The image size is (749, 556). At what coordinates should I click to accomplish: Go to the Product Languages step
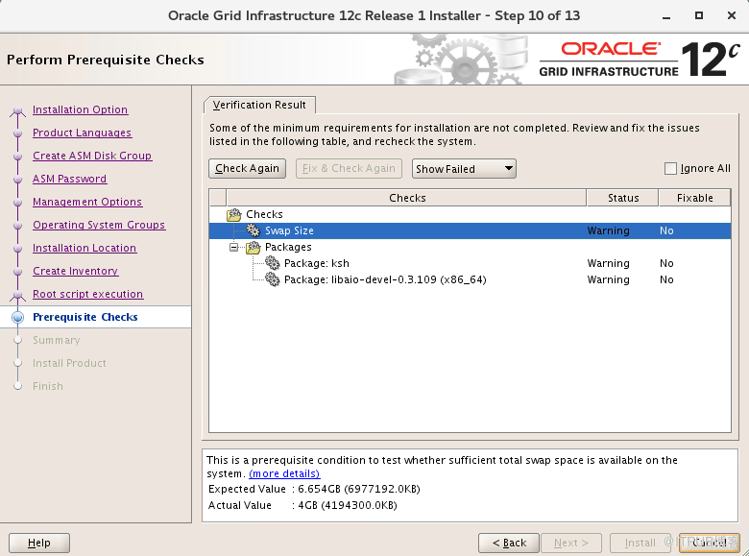click(x=83, y=133)
